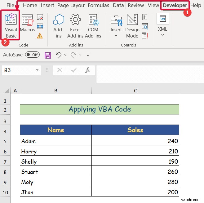Viewport: 204px width, 203px height.
Task: Open the Redo history dropdown arrow
Action: click(80, 55)
